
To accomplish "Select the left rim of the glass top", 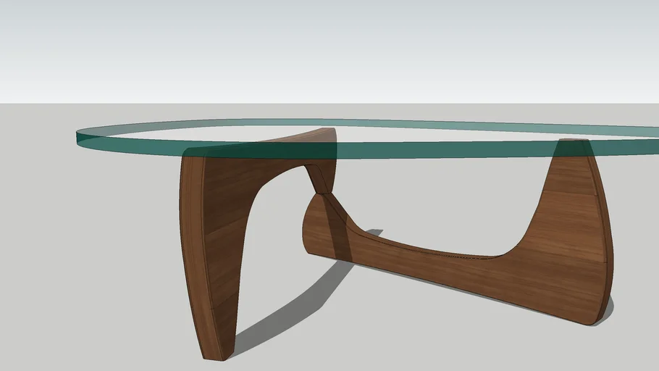I will click(x=80, y=136).
